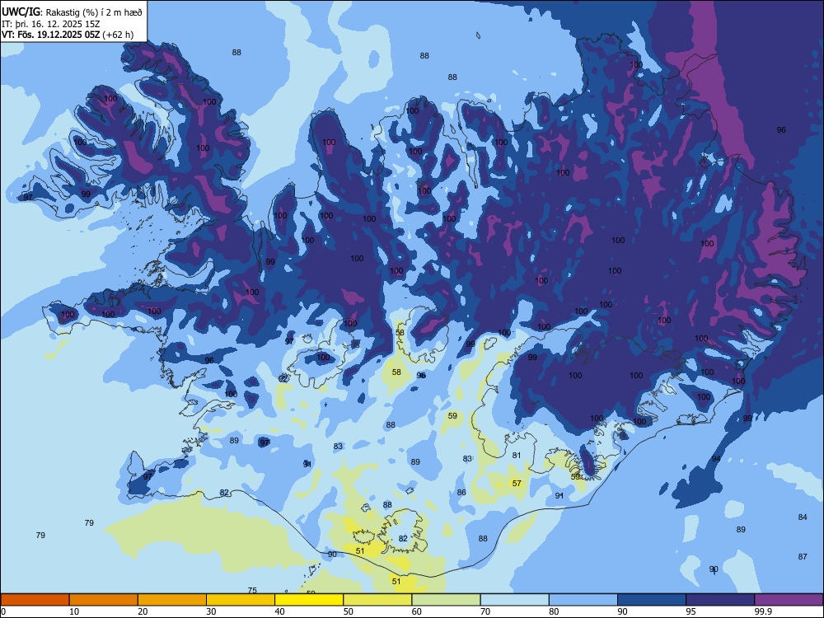Click the humidity value 84 on the map

(x=803, y=517)
